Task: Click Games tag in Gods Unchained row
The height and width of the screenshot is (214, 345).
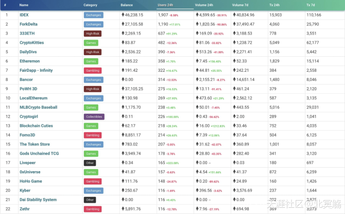Action: click(91, 154)
